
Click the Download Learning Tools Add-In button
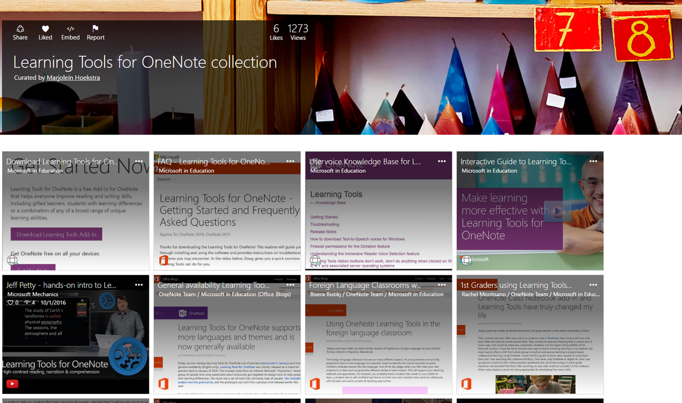[56, 234]
